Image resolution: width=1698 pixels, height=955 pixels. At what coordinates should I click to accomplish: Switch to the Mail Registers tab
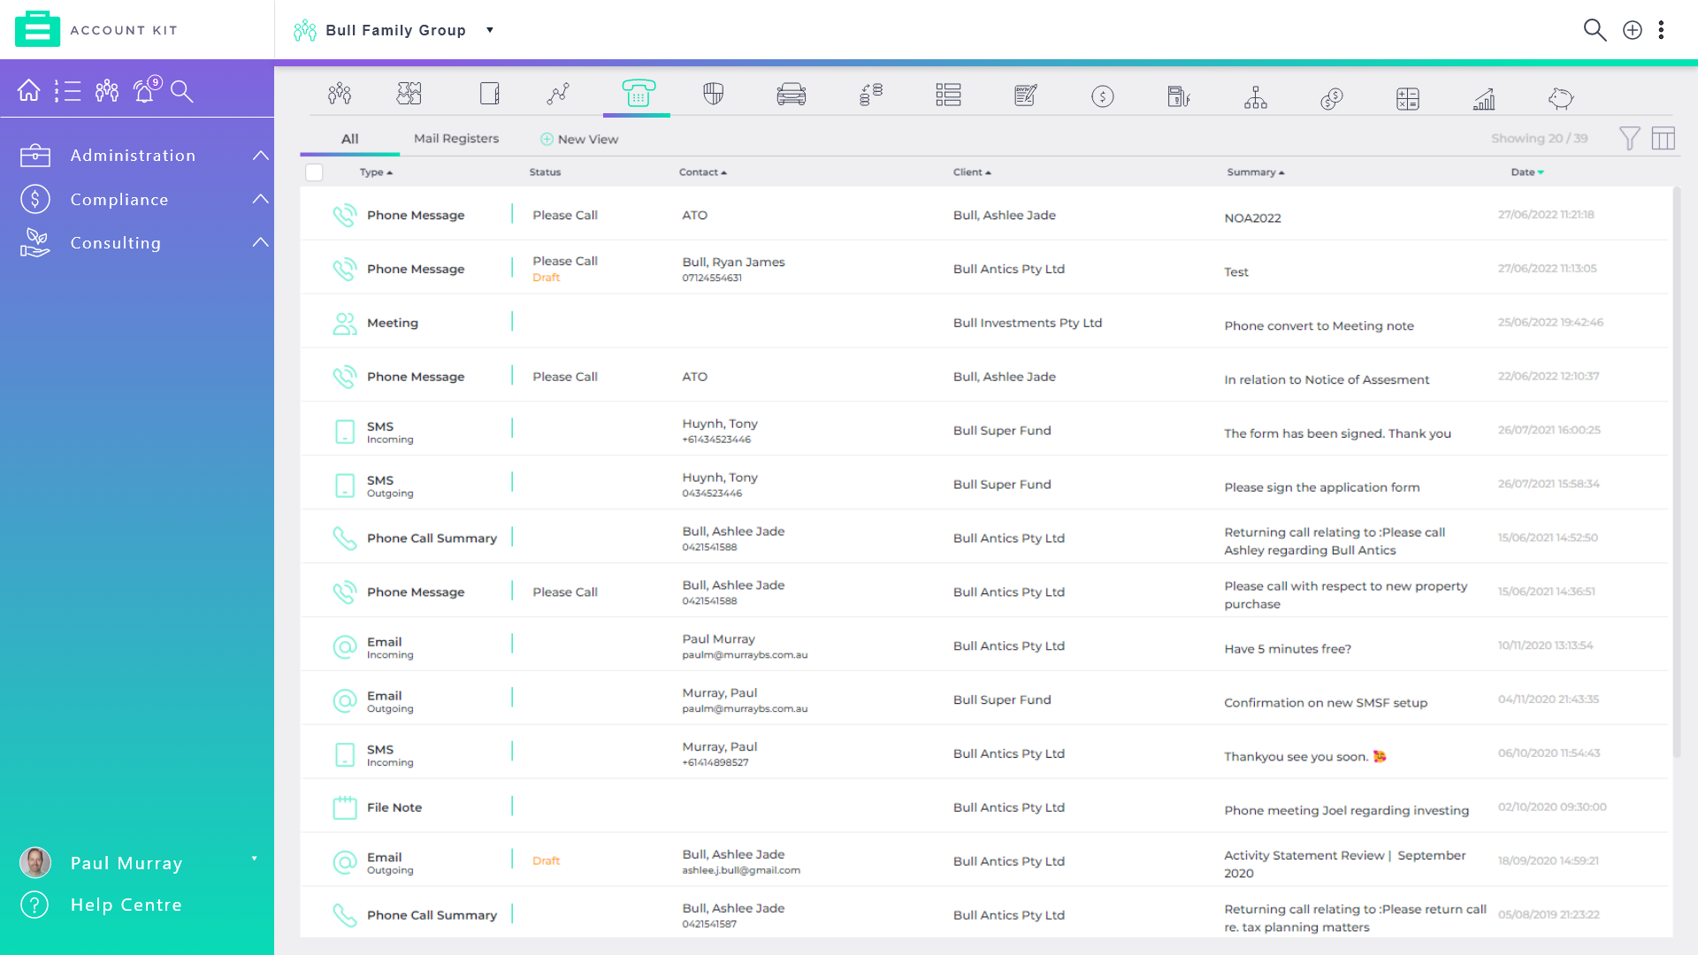[x=456, y=139]
